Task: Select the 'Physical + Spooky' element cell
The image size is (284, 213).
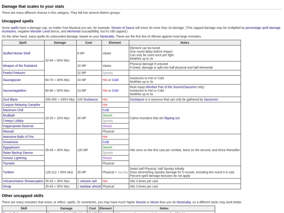Action: pyautogui.click(x=115, y=173)
